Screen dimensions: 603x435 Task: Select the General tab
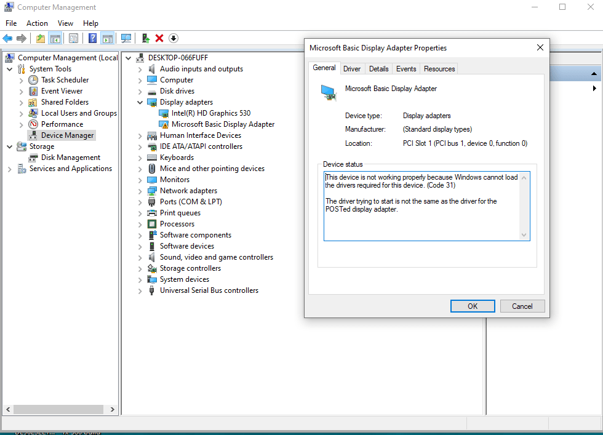tap(324, 68)
